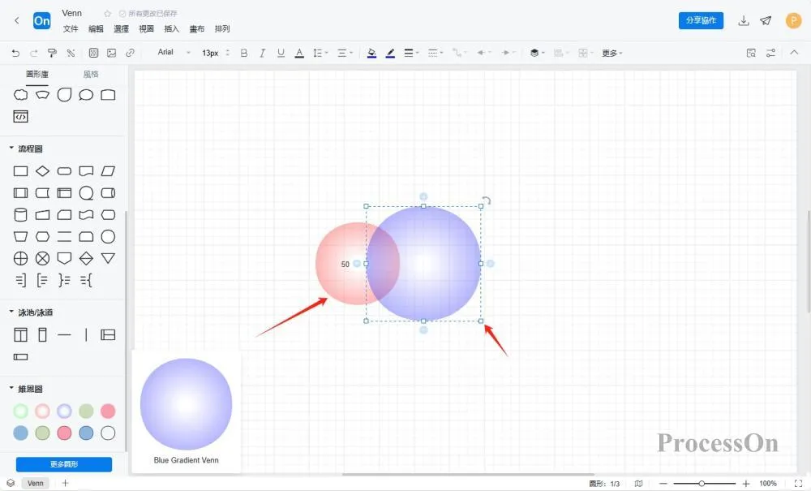Toggle italic formatting
Viewport: 811px width, 491px height.
tap(262, 53)
